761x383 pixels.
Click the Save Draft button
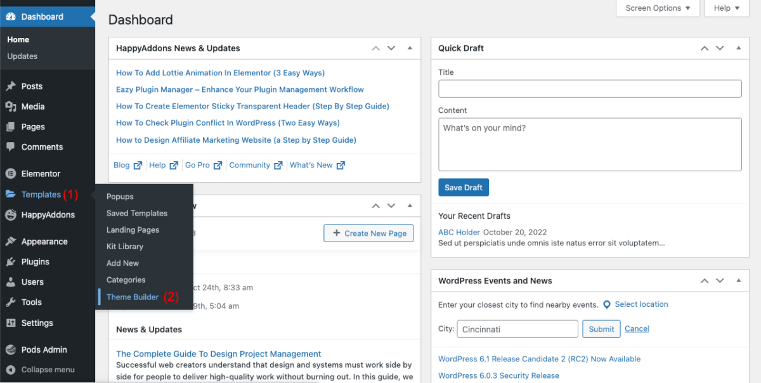click(464, 187)
